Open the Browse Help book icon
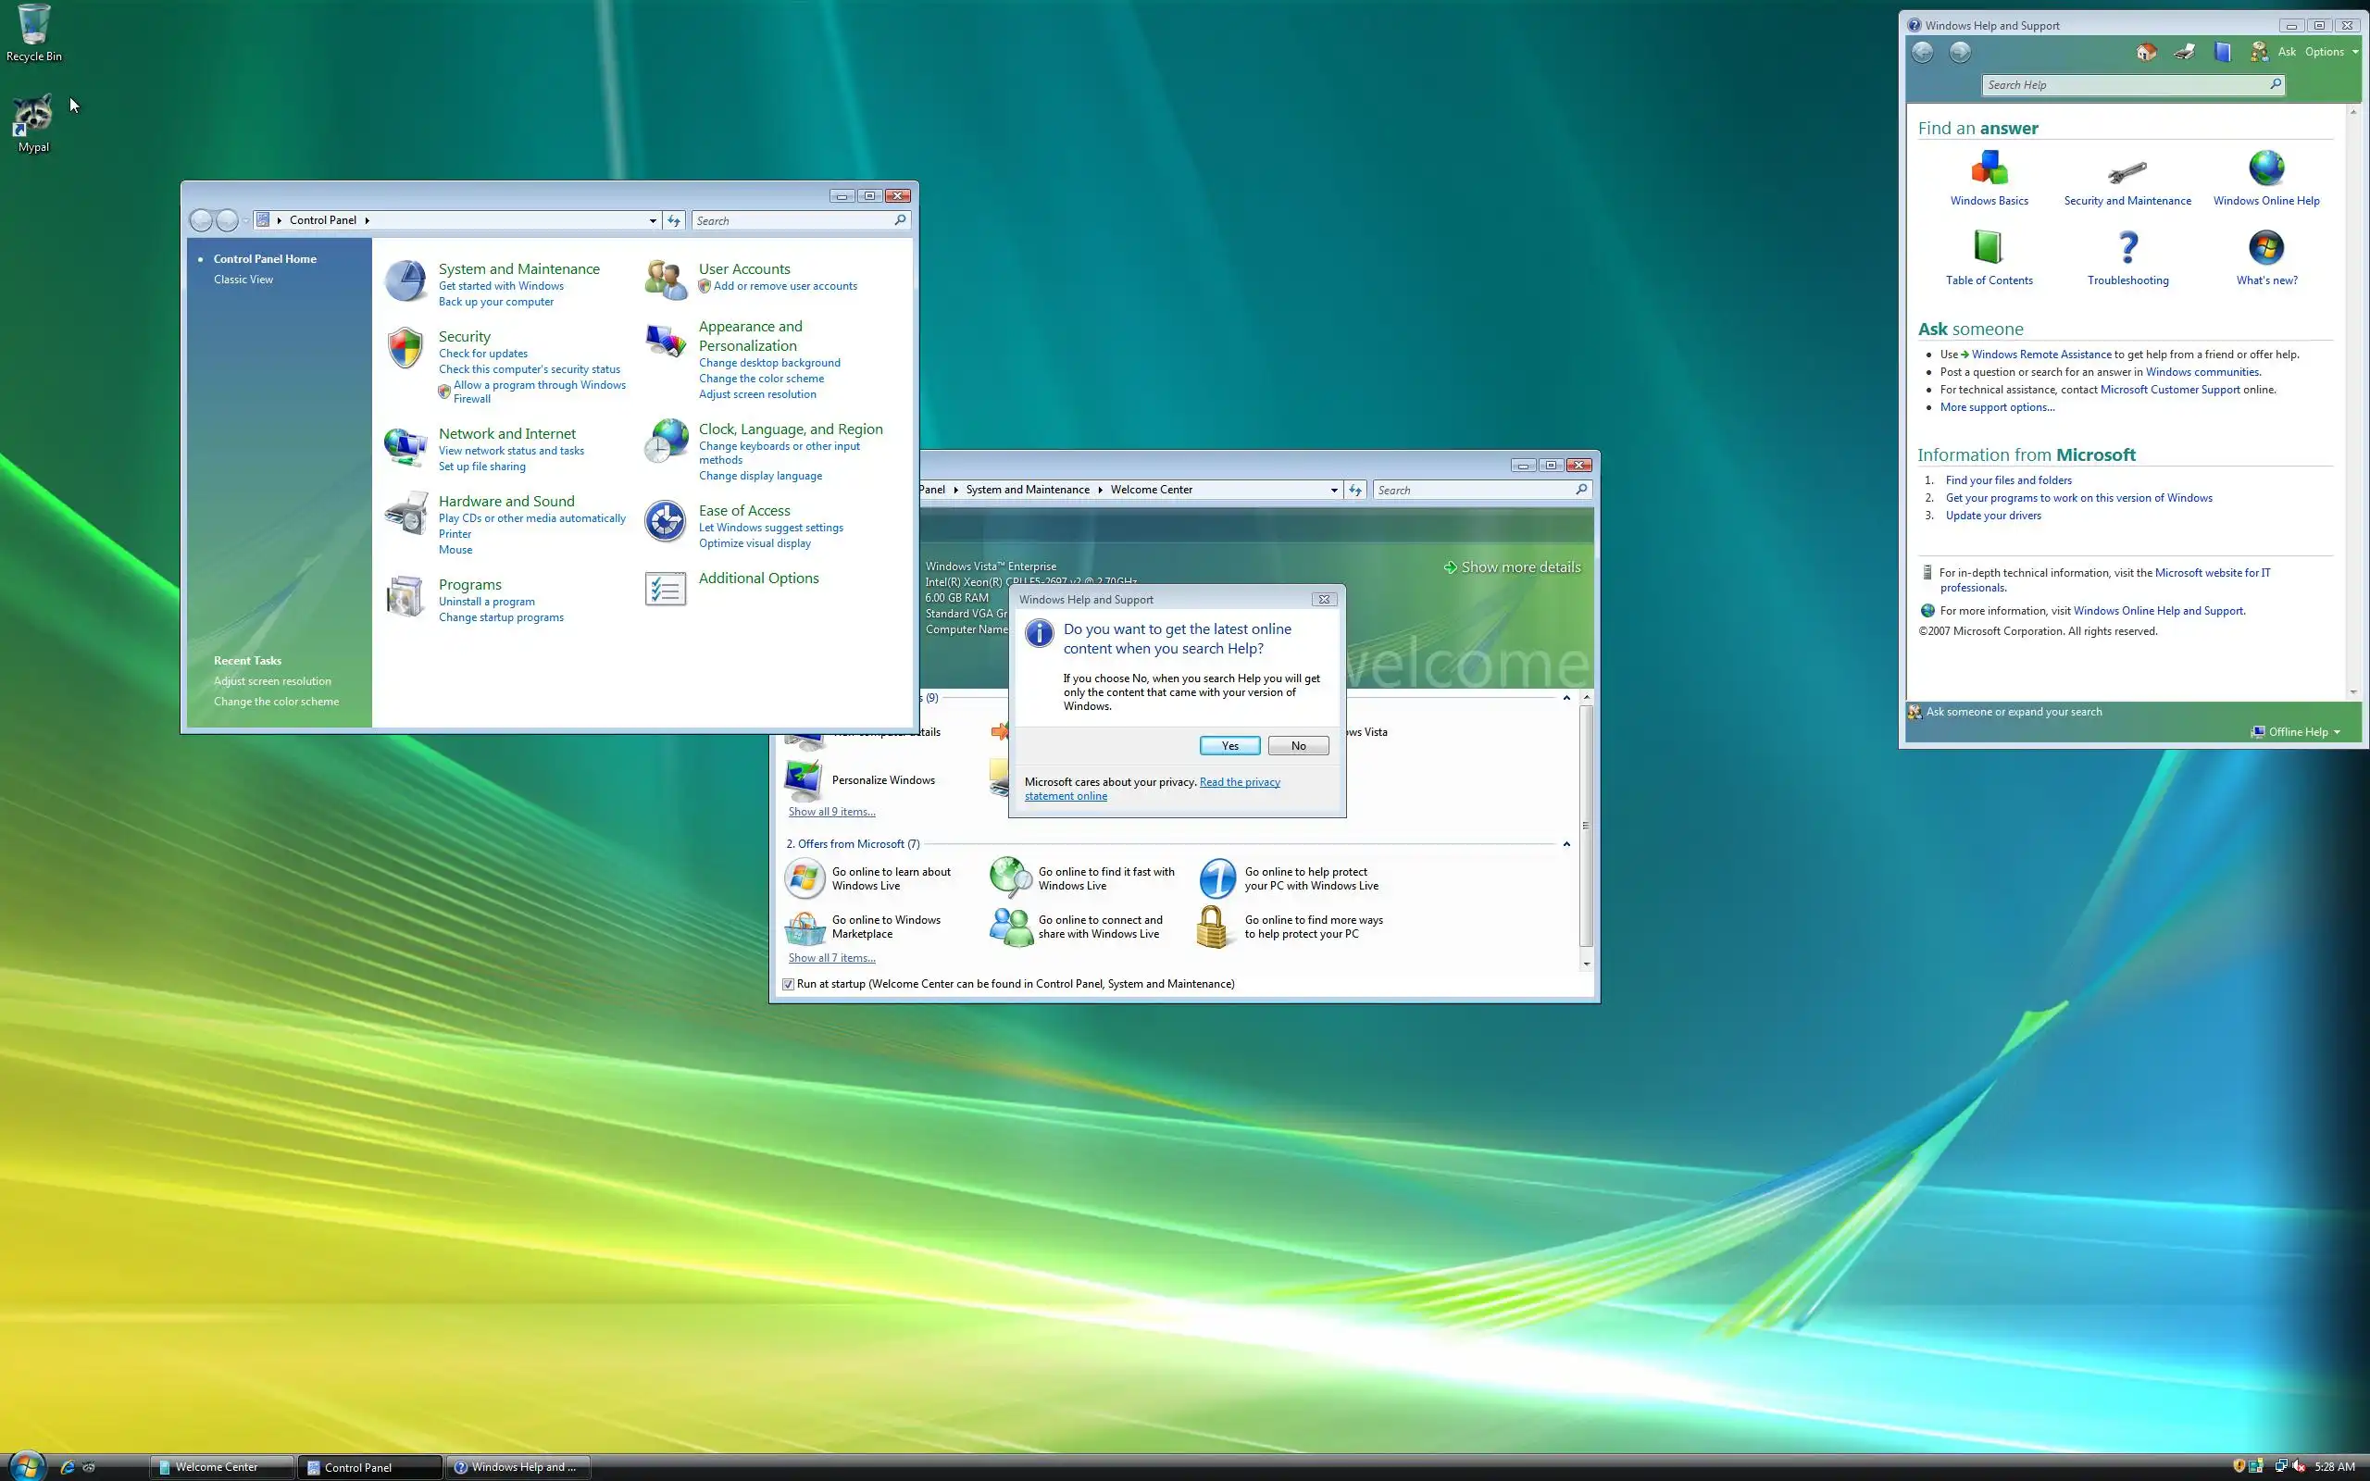Viewport: 2370px width, 1481px height. click(2222, 52)
